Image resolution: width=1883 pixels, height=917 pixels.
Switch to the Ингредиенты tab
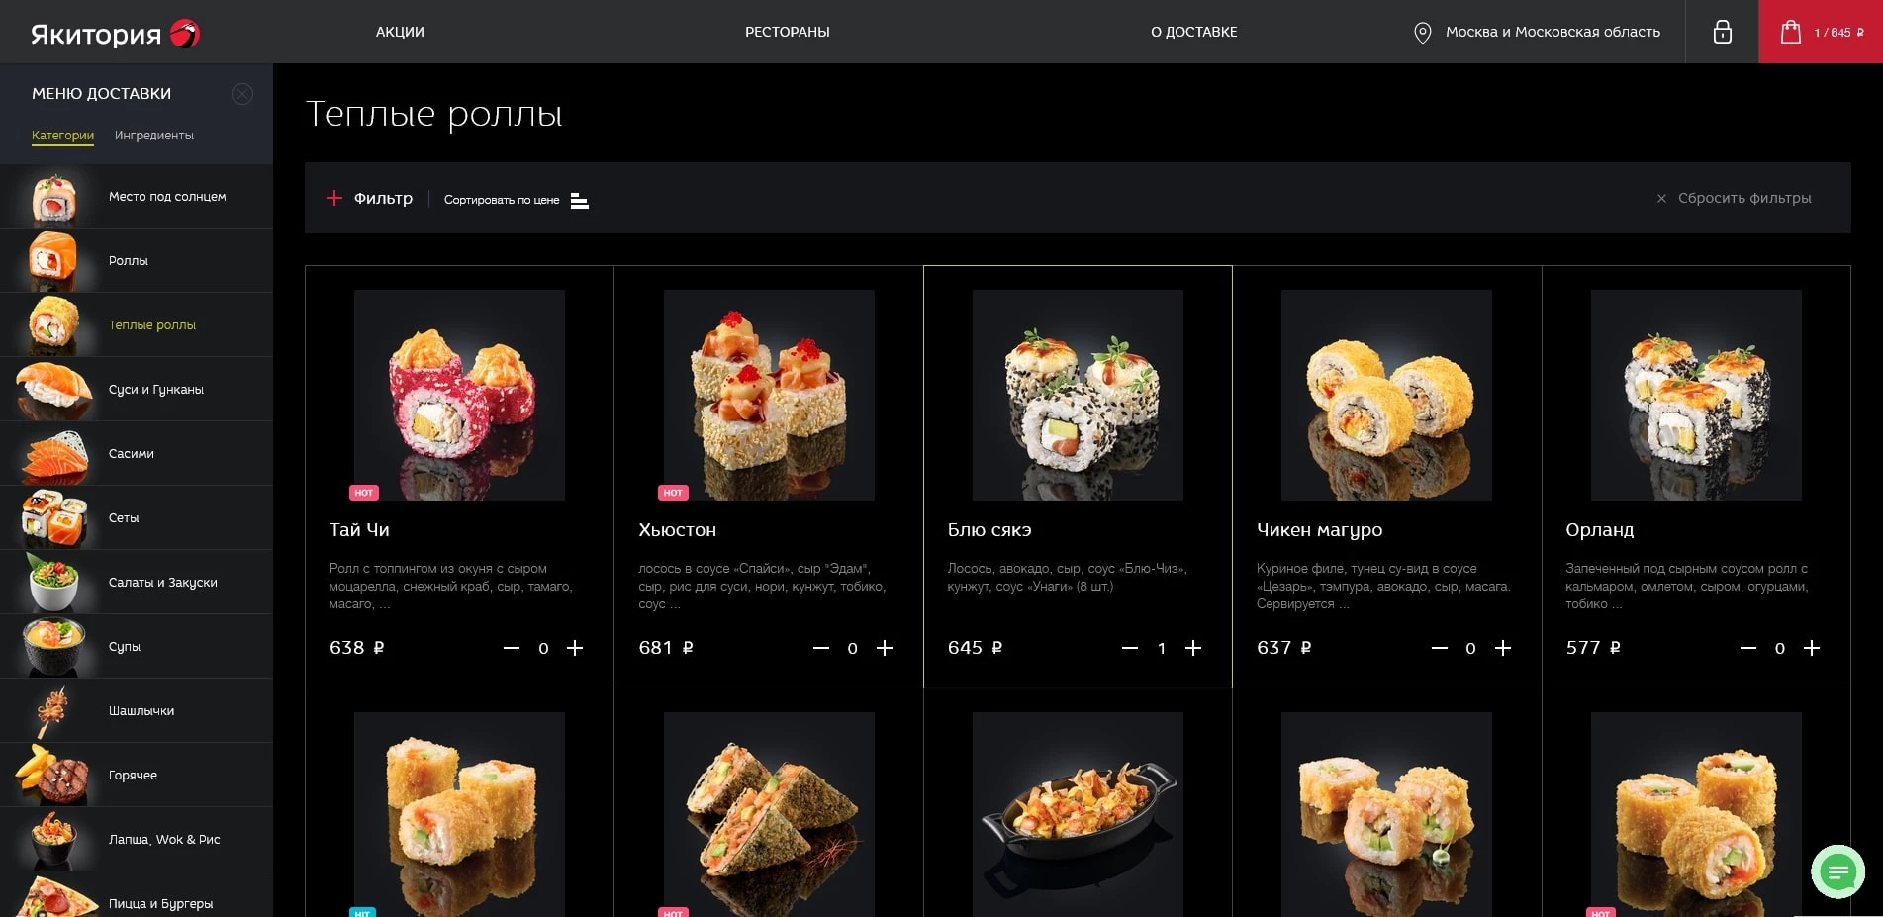[x=154, y=136]
